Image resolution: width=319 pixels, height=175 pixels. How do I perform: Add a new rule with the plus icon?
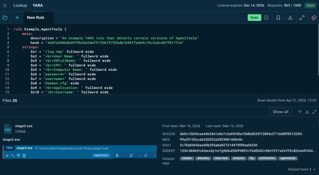[x=17, y=18]
